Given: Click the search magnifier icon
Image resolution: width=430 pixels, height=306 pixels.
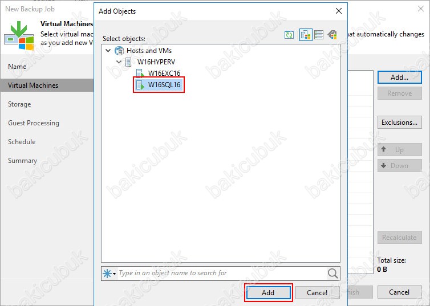Looking at the screenshot, I should click(x=332, y=273).
